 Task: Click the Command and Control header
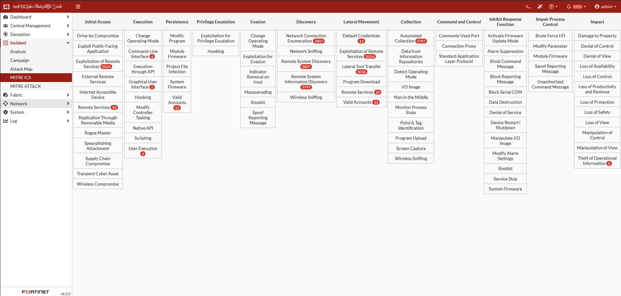click(459, 22)
